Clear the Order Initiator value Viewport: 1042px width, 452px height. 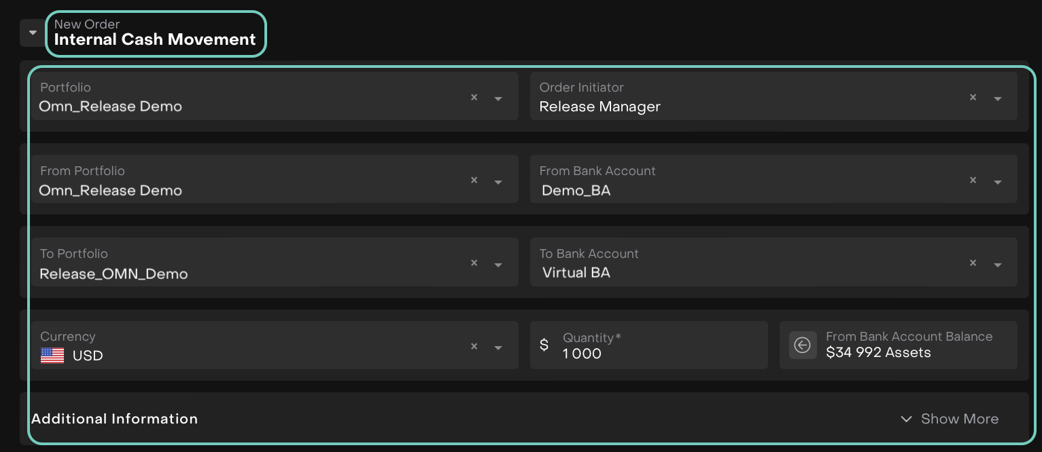point(973,97)
